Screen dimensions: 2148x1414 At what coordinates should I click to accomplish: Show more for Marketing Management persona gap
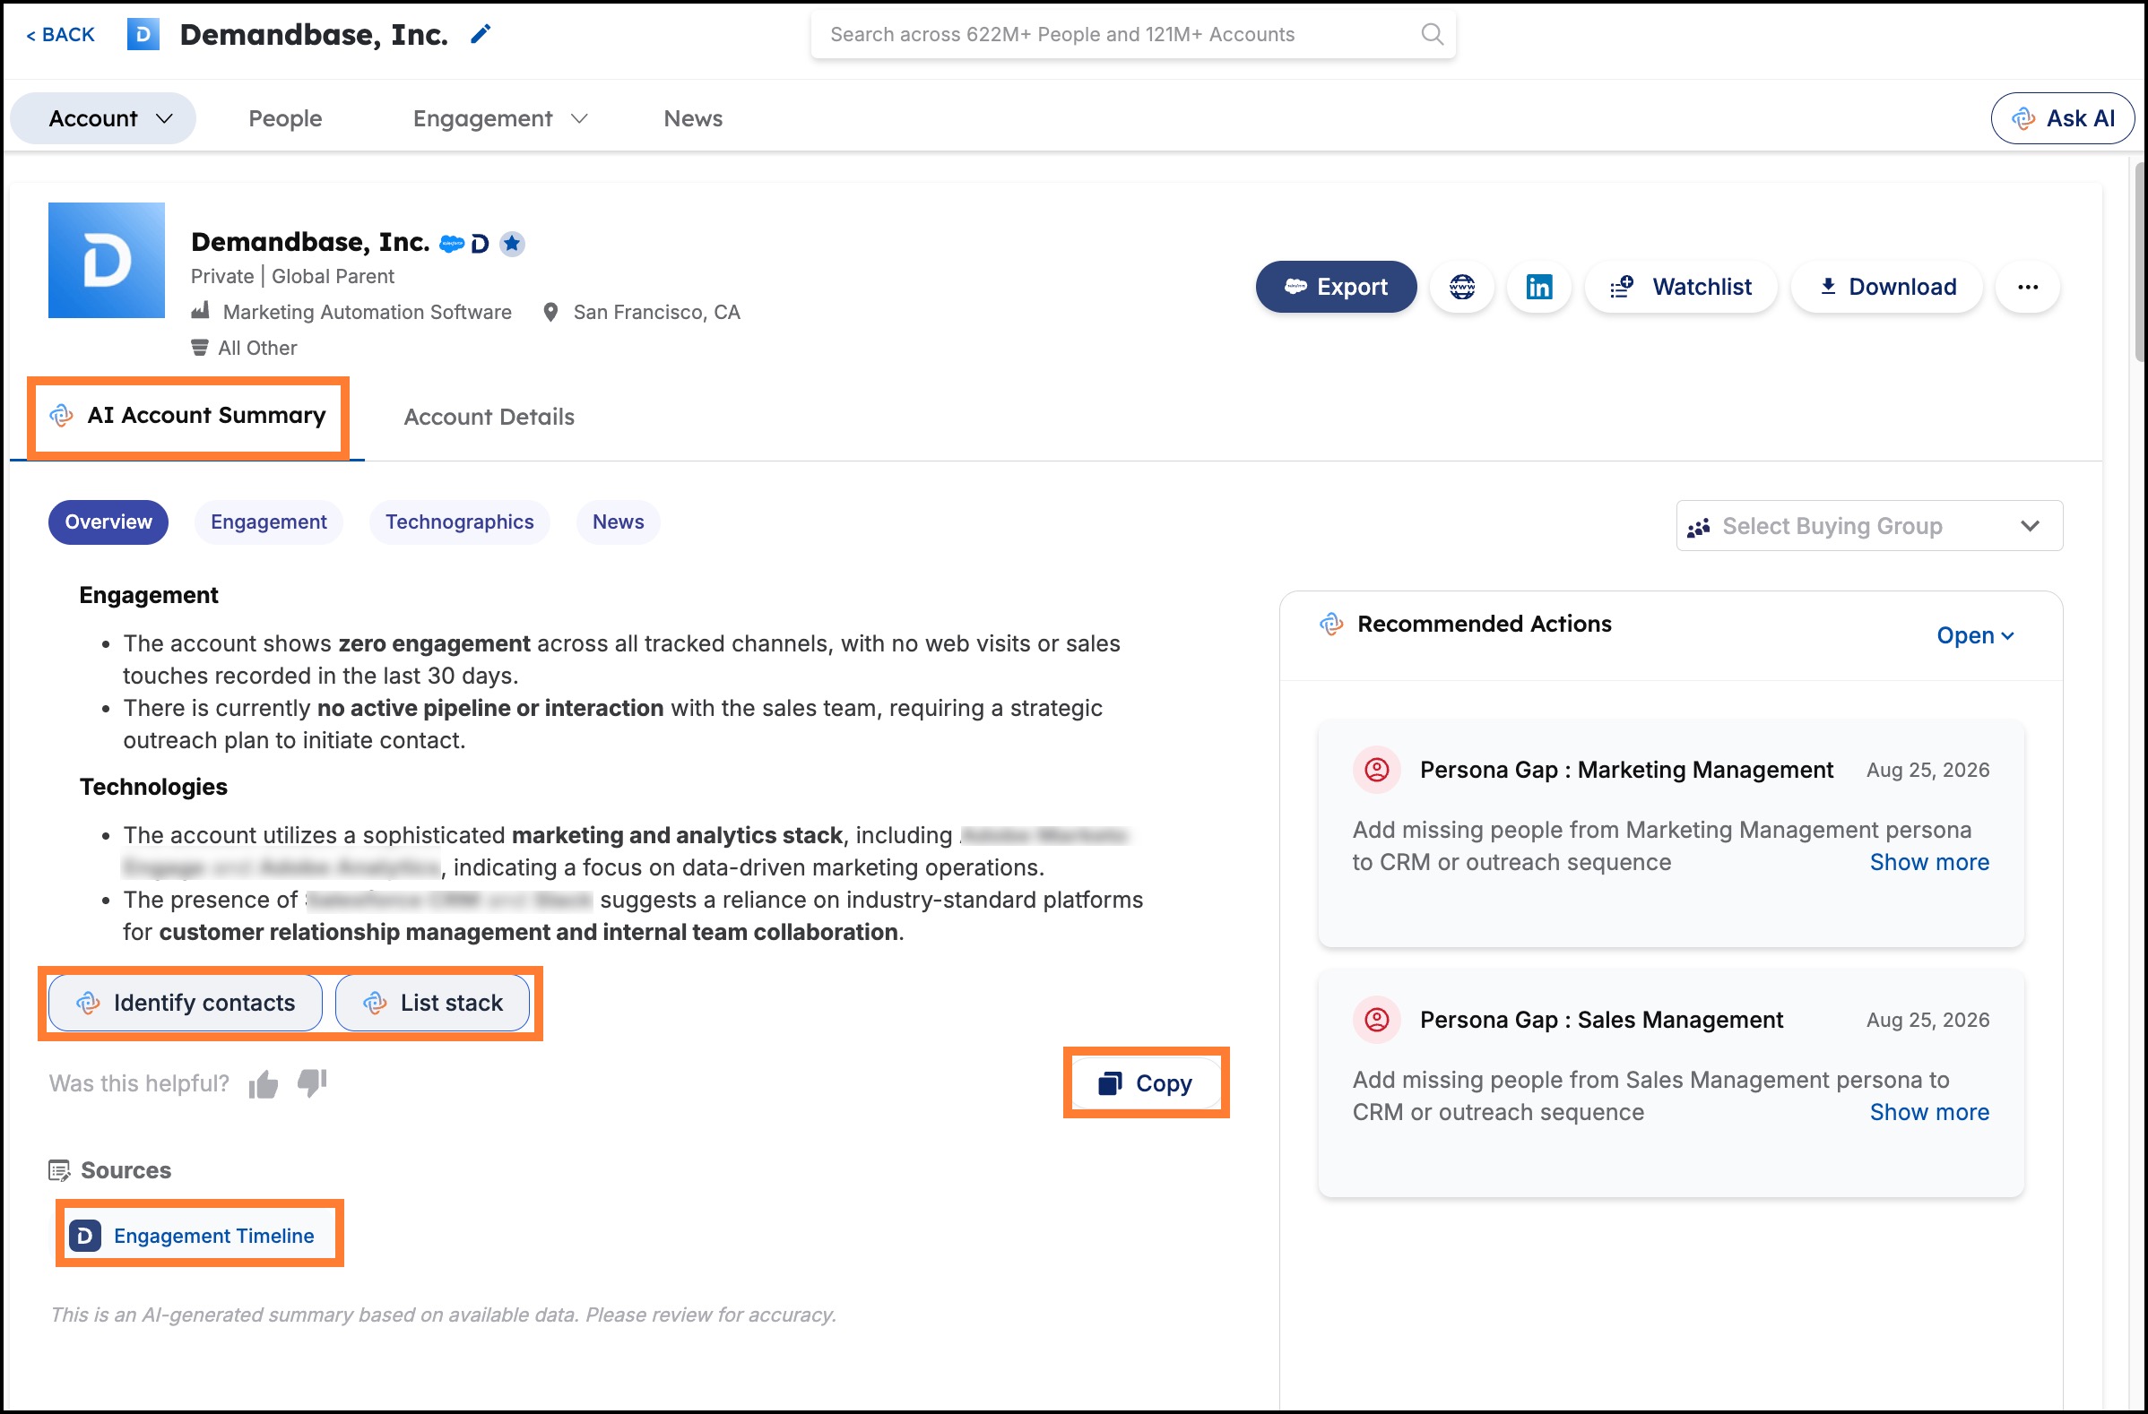pos(1929,862)
